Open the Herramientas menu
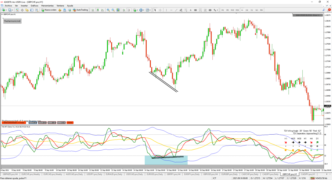The width and height of the screenshot is (332, 180). [48, 6]
